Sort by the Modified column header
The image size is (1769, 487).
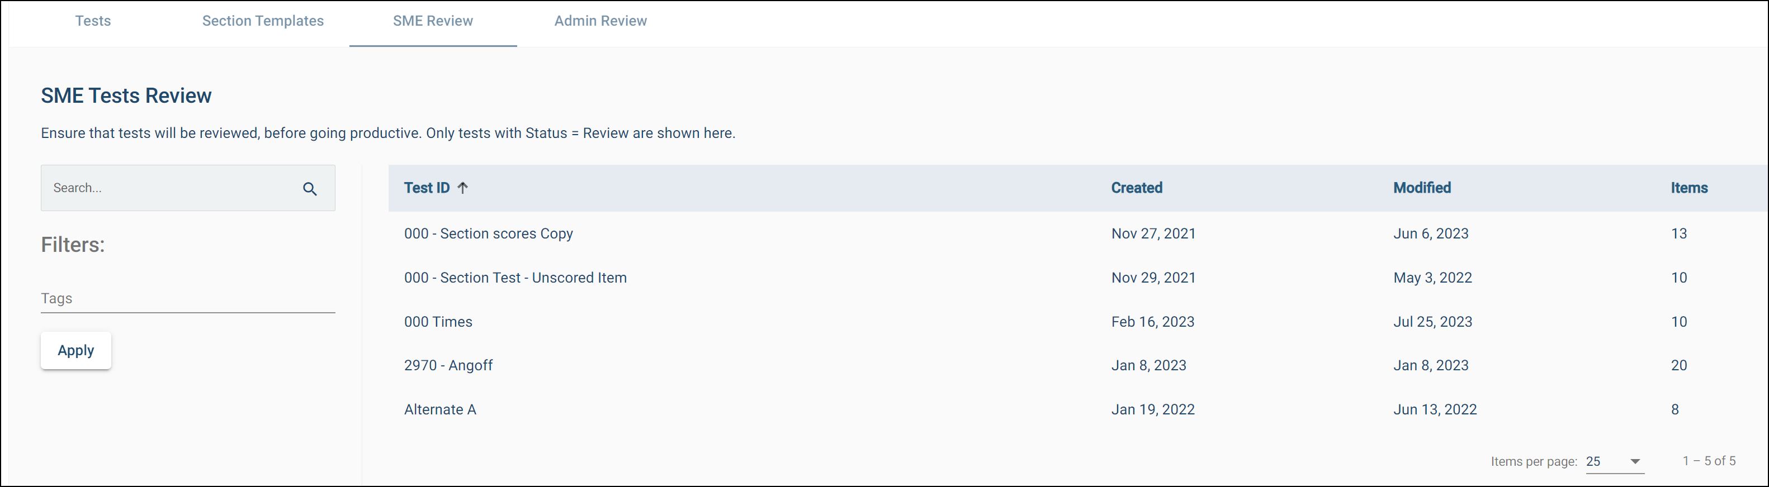(x=1421, y=188)
